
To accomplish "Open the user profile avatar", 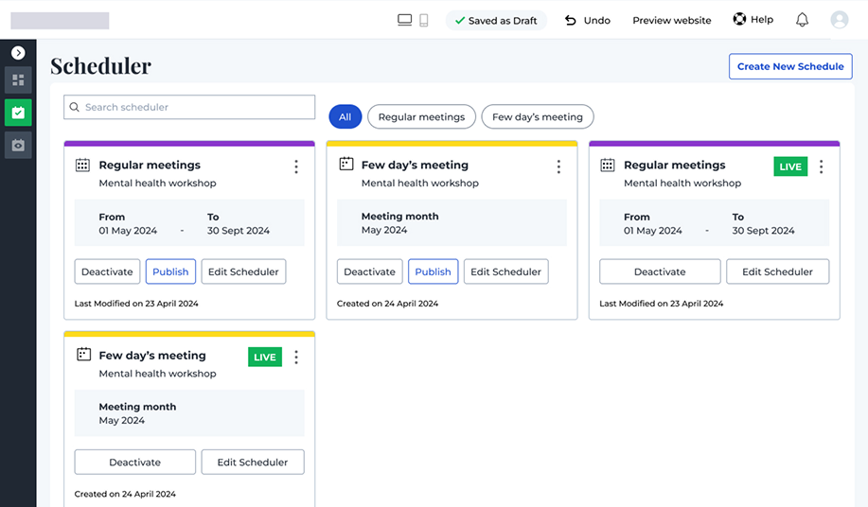I will [x=839, y=20].
